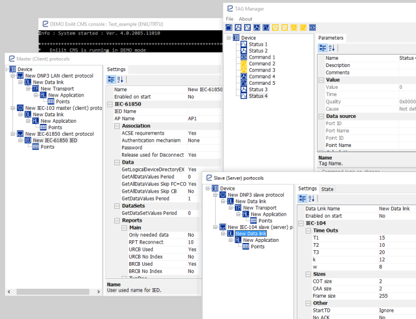Collapse the Time Outs property group
Screen dimensions: 416x319
pos(302,230)
